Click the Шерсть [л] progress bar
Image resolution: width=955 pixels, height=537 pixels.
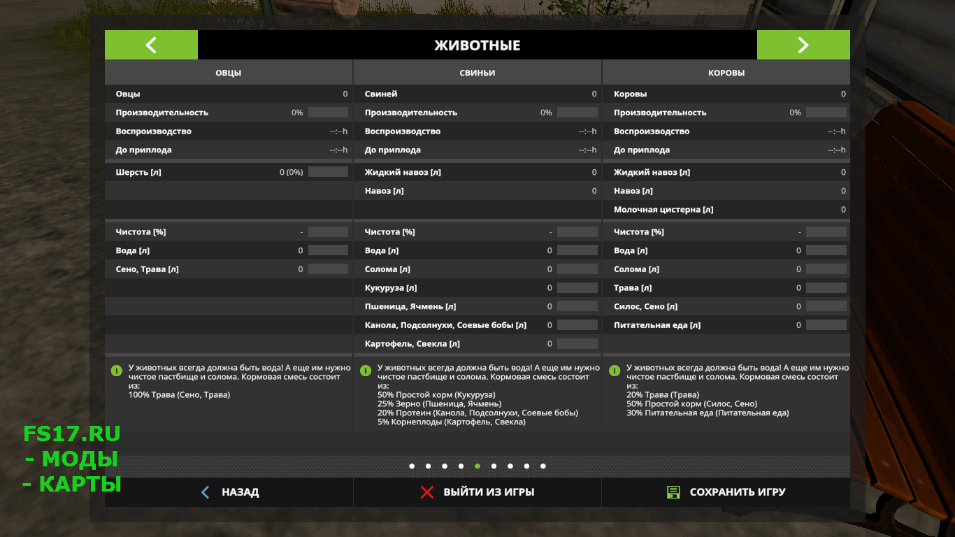coord(328,172)
